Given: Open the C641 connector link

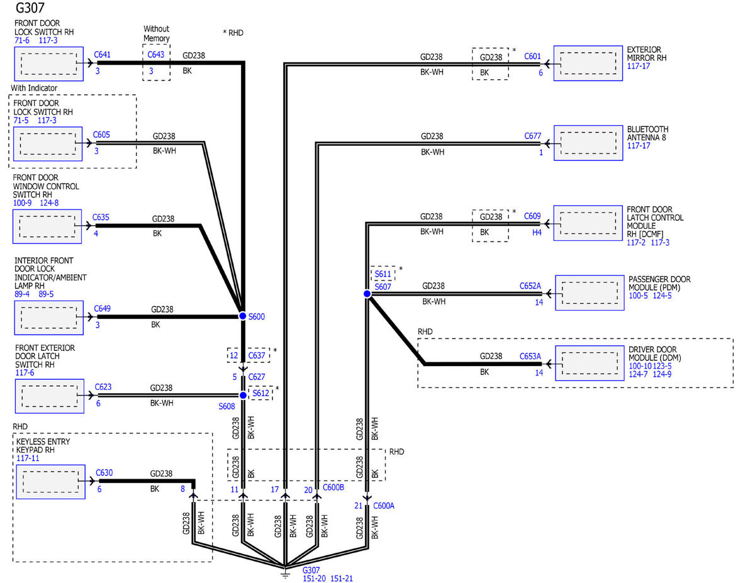Looking at the screenshot, I should pos(103,55).
